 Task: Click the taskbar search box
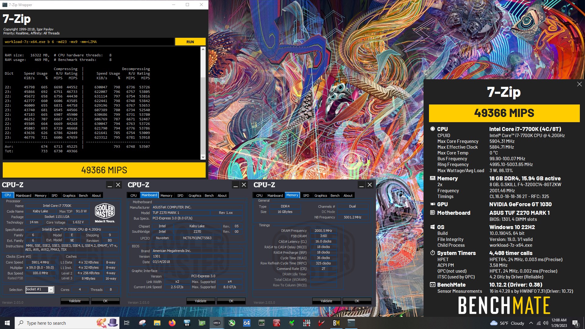[x=68, y=323]
